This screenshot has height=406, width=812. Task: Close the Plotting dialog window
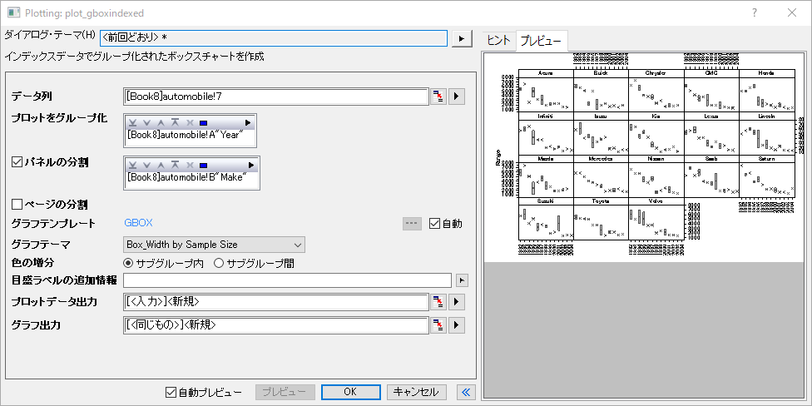792,13
